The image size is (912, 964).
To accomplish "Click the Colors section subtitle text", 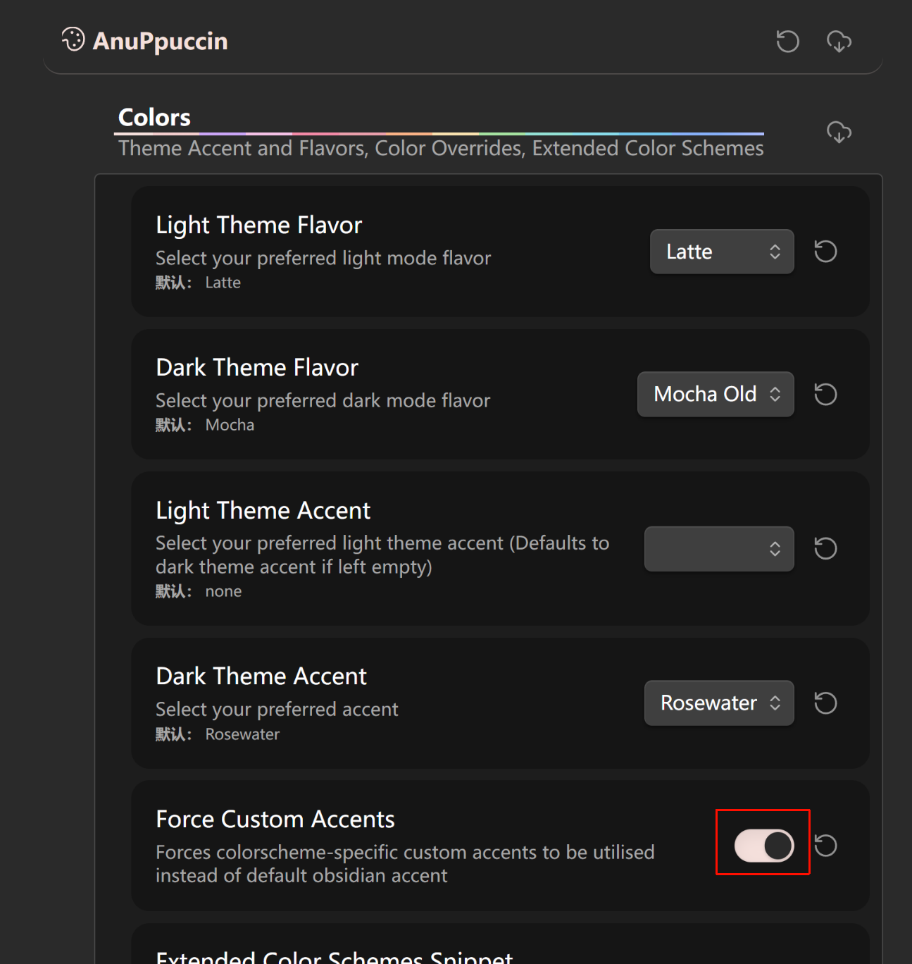I will coord(441,148).
